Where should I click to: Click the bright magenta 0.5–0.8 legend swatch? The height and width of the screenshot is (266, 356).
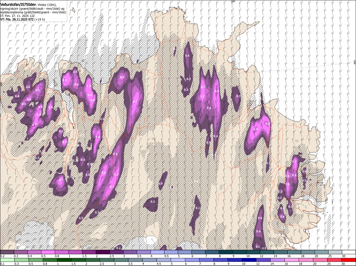tap(48, 252)
